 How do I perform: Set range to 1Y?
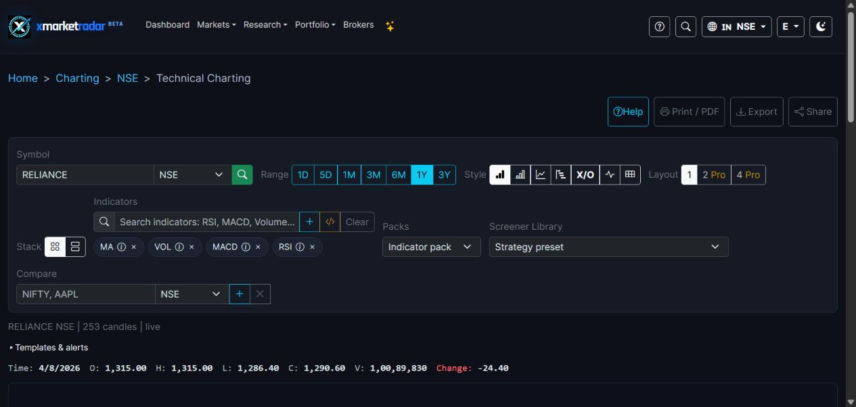tap(422, 174)
